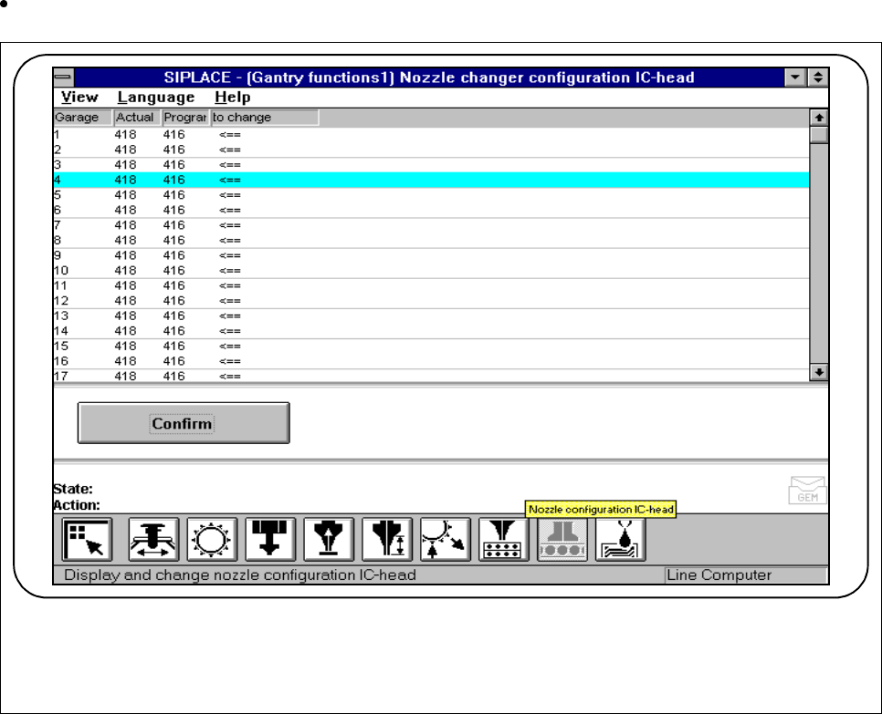Image resolution: width=882 pixels, height=714 pixels.
Task: Click the head with down arrow icon
Action: (270, 540)
